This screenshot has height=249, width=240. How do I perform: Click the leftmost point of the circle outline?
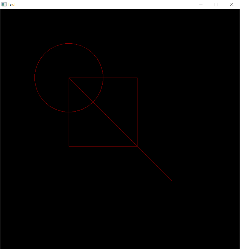click(x=35, y=77)
